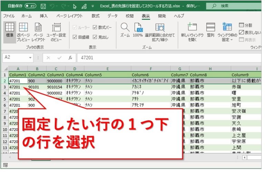The image size is (265, 172).
Task: Click the 分割 split button
Action: click(x=245, y=25)
